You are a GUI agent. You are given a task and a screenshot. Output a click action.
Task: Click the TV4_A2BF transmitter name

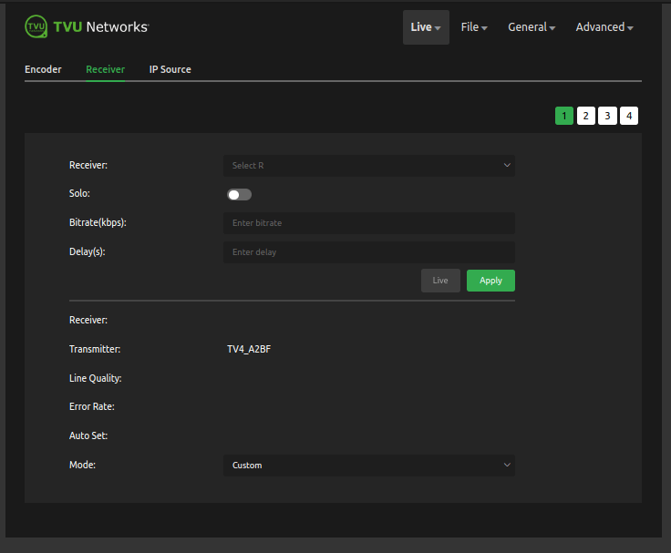pos(249,349)
